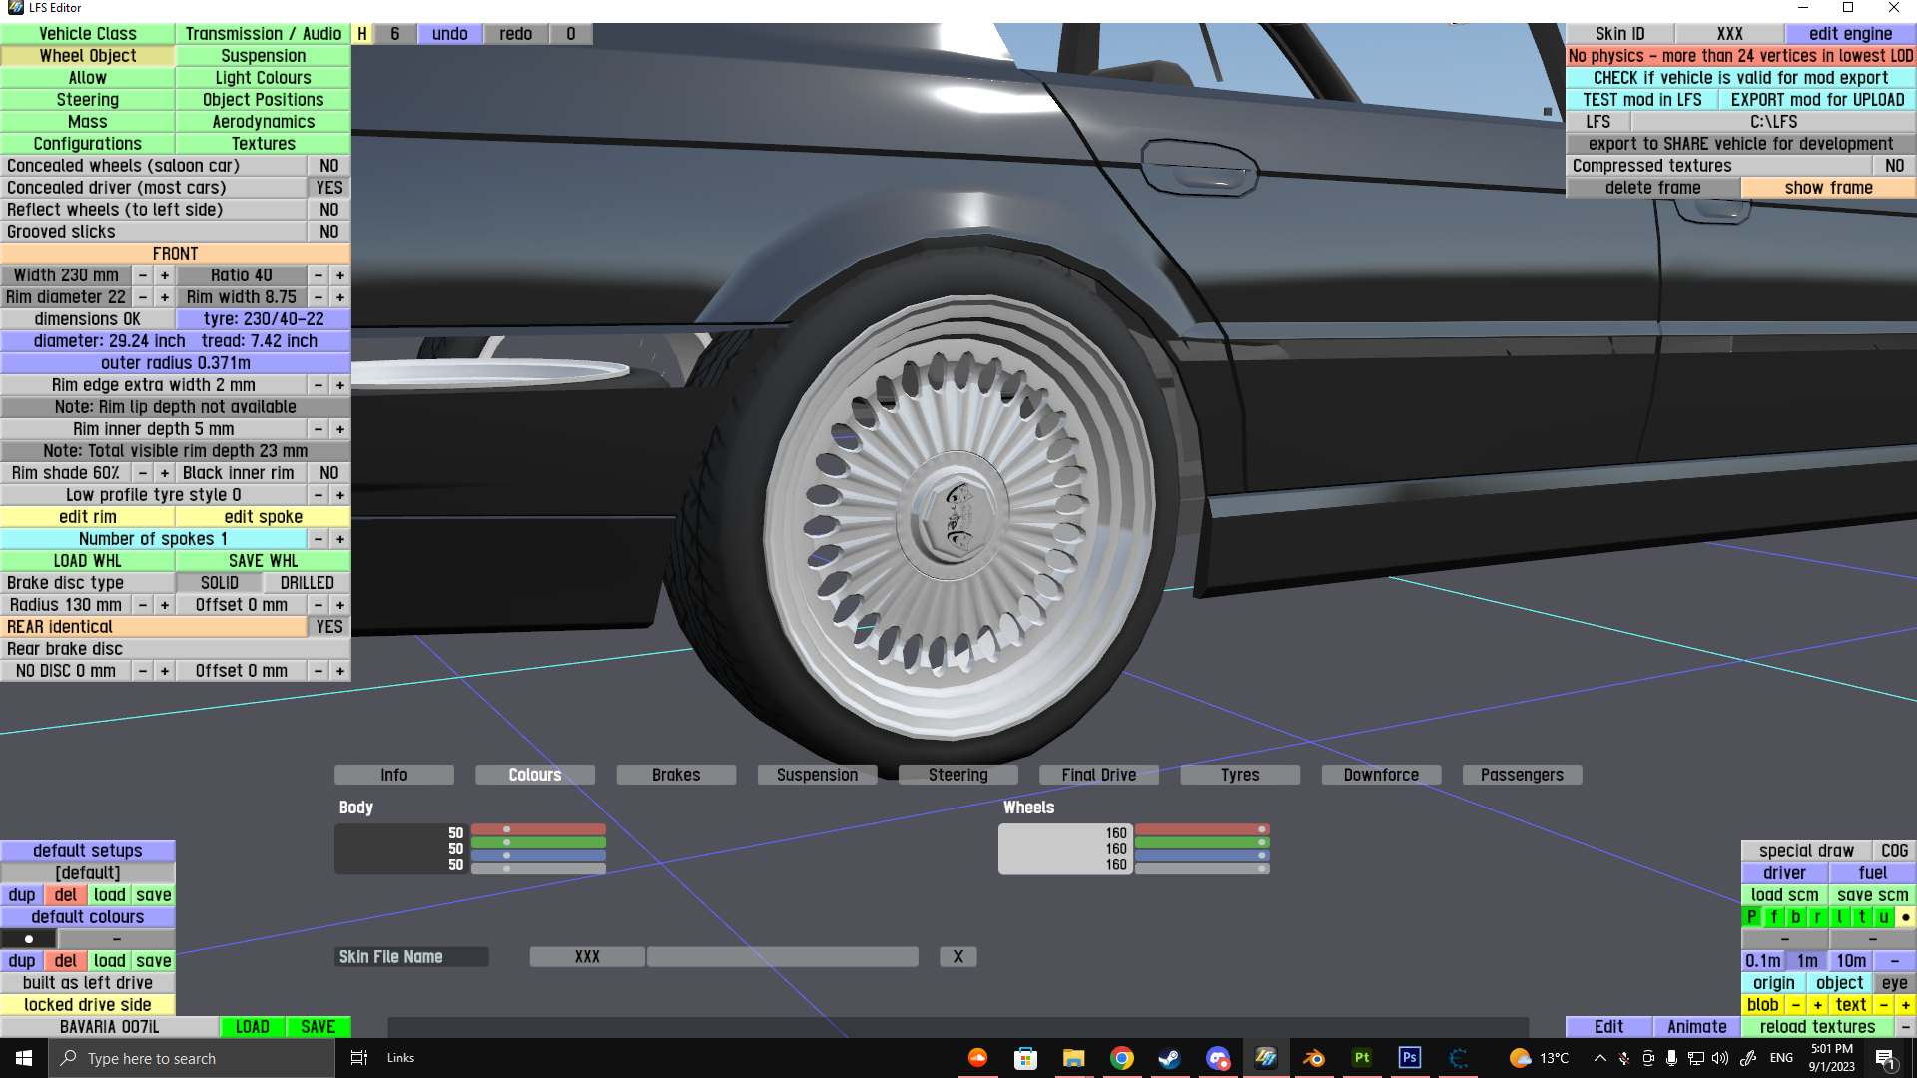This screenshot has height=1078, width=1917.
Task: Click the H button beside undo
Action: tap(362, 34)
